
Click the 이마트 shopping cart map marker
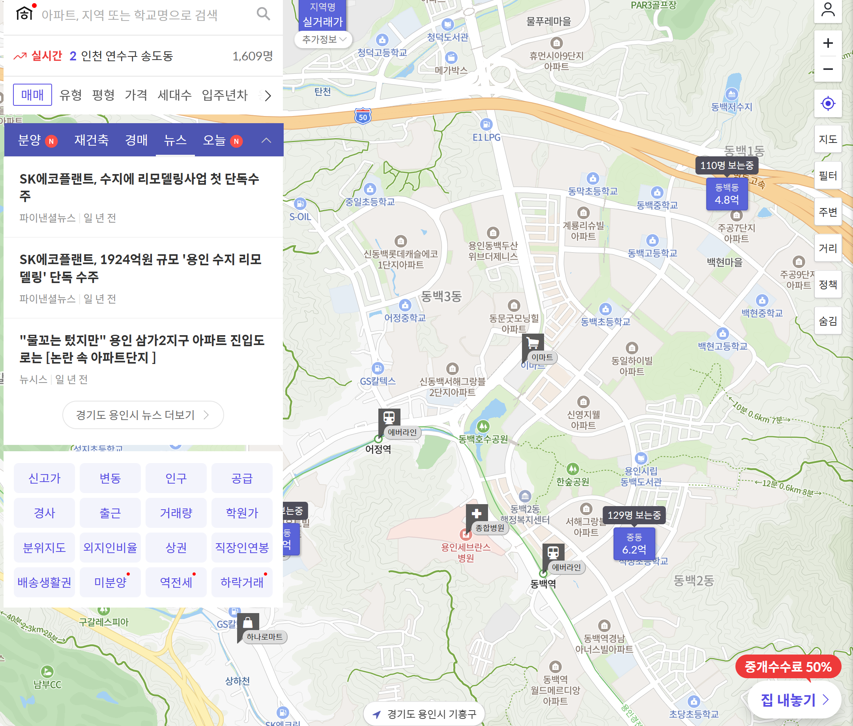[533, 343]
